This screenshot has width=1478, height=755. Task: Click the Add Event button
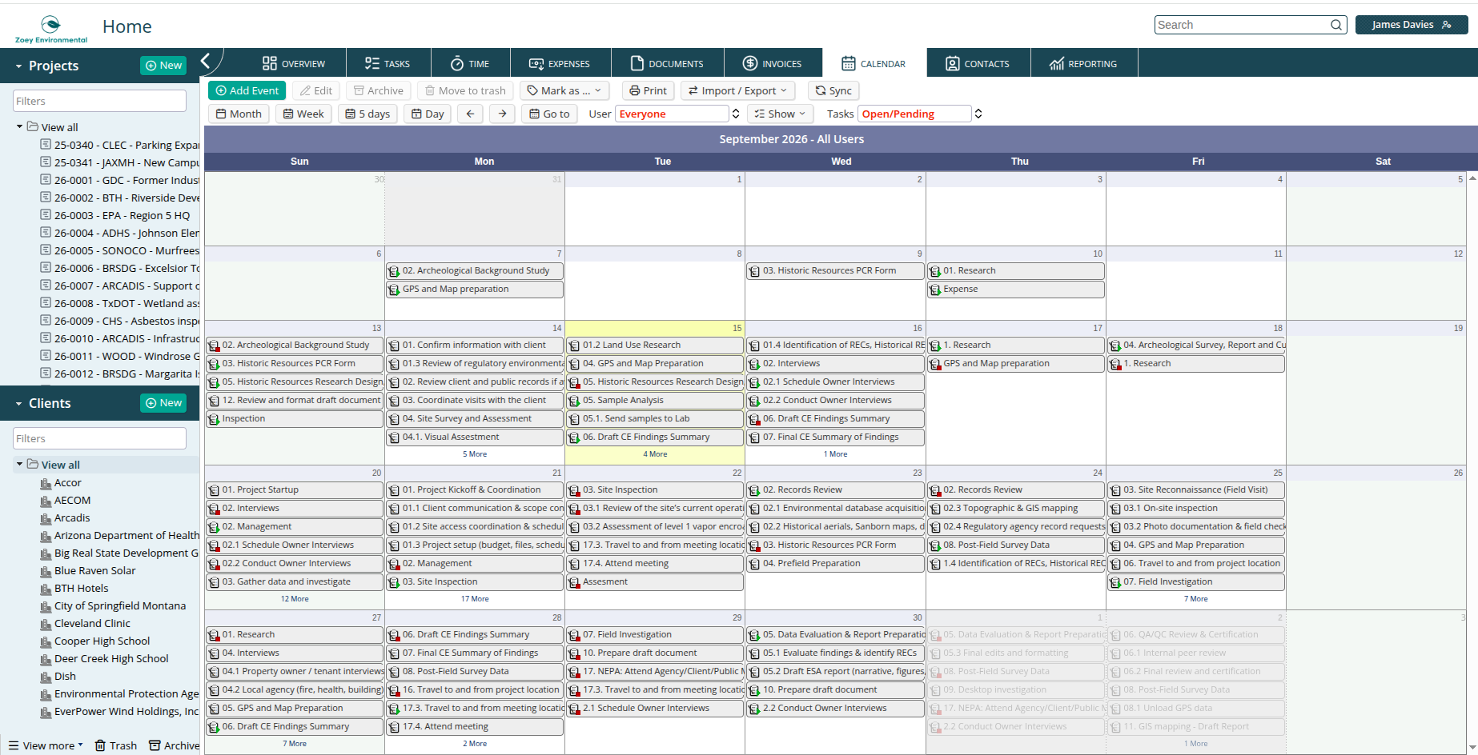(x=247, y=90)
